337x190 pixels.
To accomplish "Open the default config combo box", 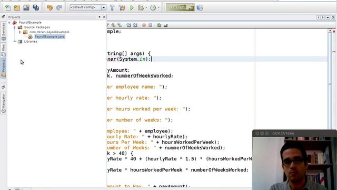I will tap(88, 7).
